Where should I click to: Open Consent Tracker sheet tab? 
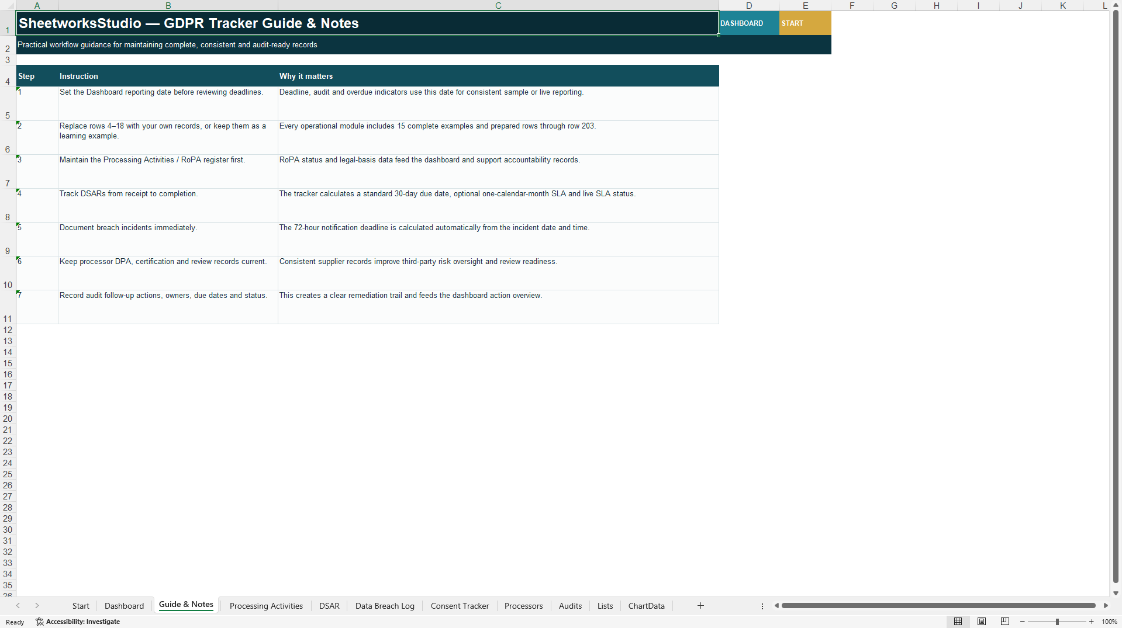(x=460, y=606)
